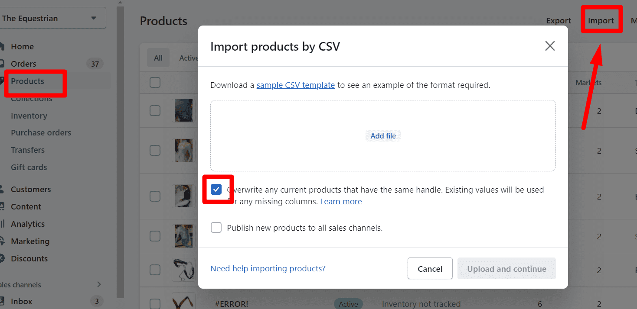Close the Import products dialog
This screenshot has width=637, height=309.
(550, 46)
